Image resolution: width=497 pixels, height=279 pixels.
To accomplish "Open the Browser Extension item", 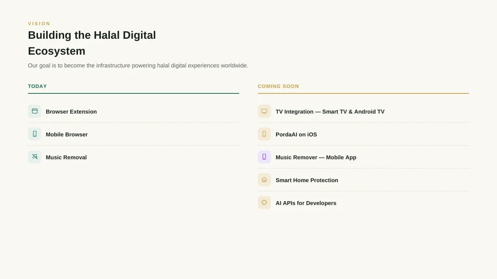I will pos(134,111).
